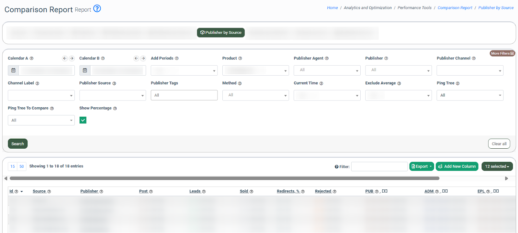
Task: Open the Ping Tree dropdown
Action: coord(470,95)
